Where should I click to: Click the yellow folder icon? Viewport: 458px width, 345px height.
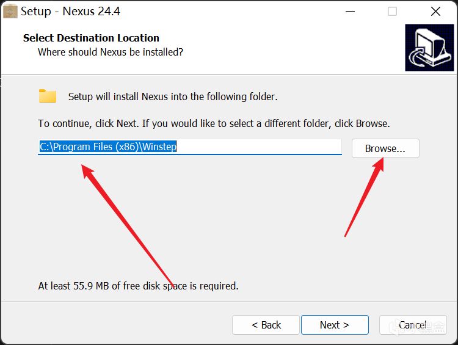[x=48, y=96]
